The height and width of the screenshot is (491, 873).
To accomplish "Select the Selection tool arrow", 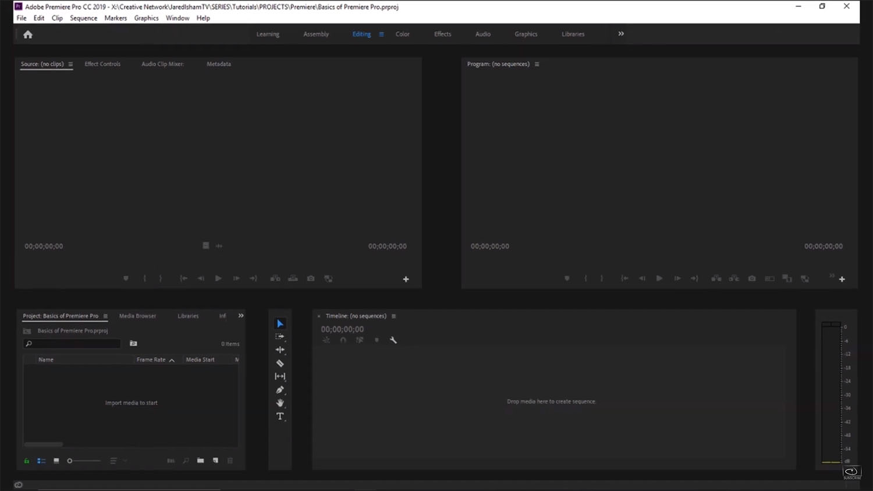I will click(x=280, y=323).
